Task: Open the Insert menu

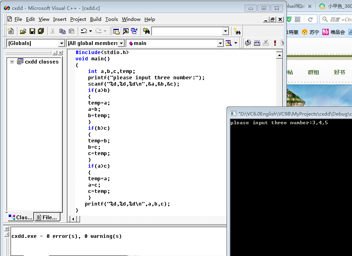Action: (x=60, y=19)
